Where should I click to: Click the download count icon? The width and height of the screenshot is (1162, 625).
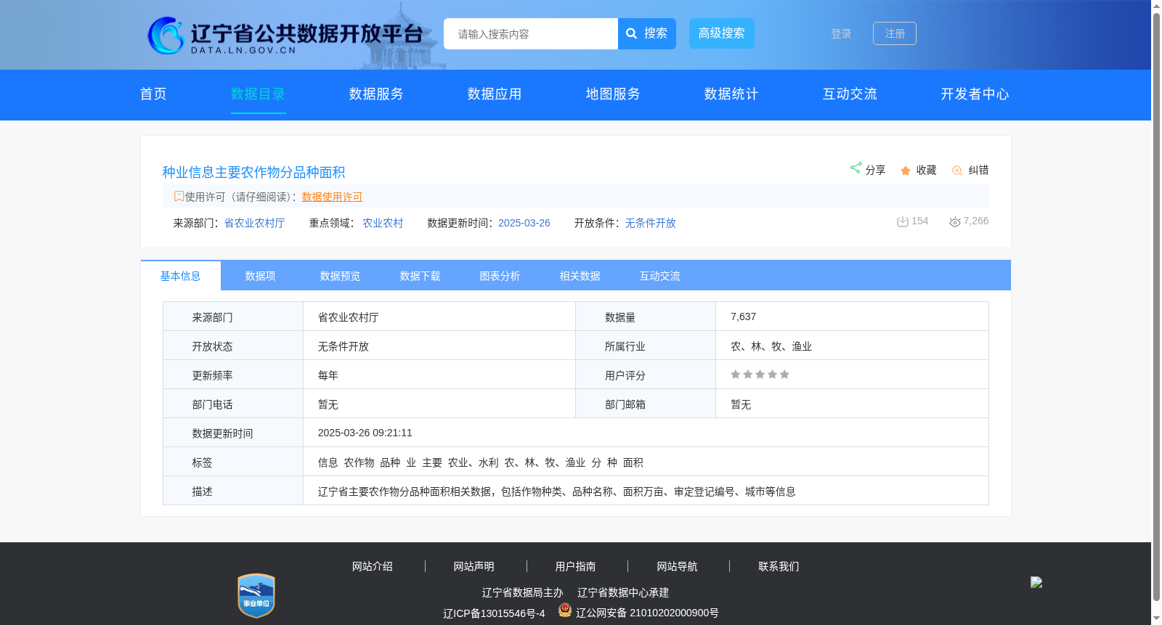[903, 221]
